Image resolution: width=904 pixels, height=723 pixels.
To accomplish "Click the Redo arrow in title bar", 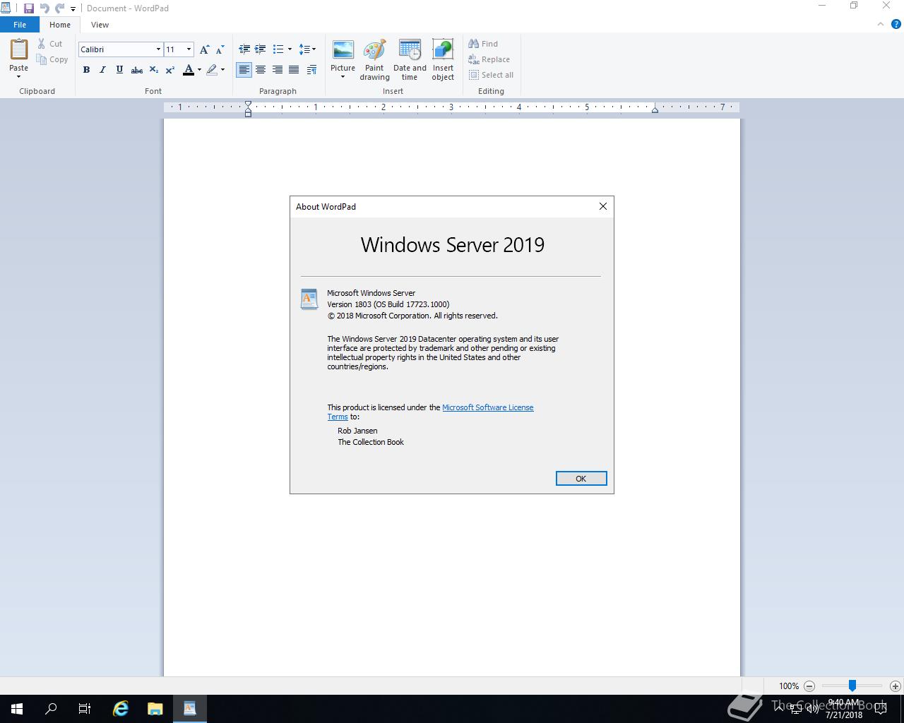I will click(x=59, y=8).
